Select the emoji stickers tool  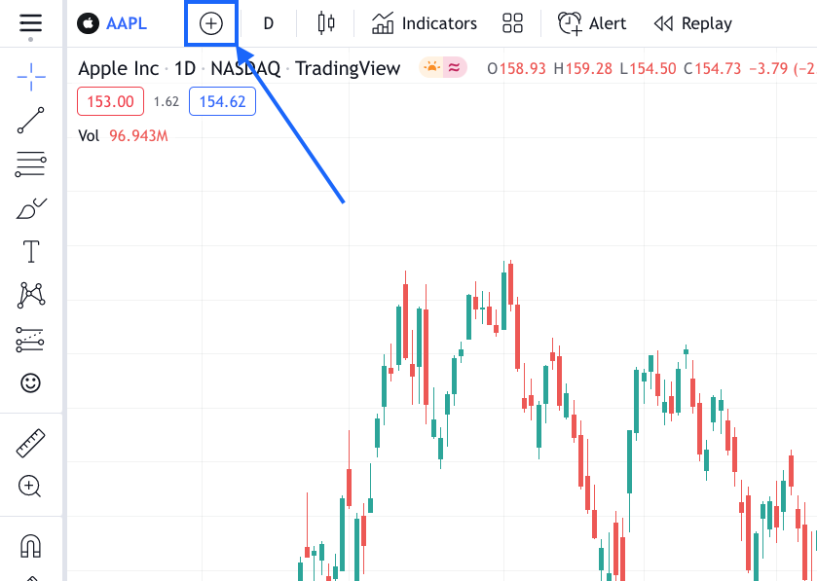pyautogui.click(x=30, y=383)
